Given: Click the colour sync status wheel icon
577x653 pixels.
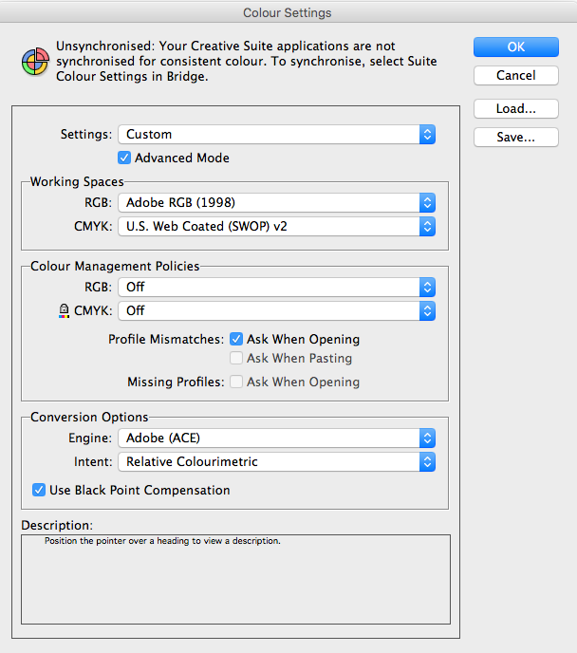Looking at the screenshot, I should tap(35, 62).
